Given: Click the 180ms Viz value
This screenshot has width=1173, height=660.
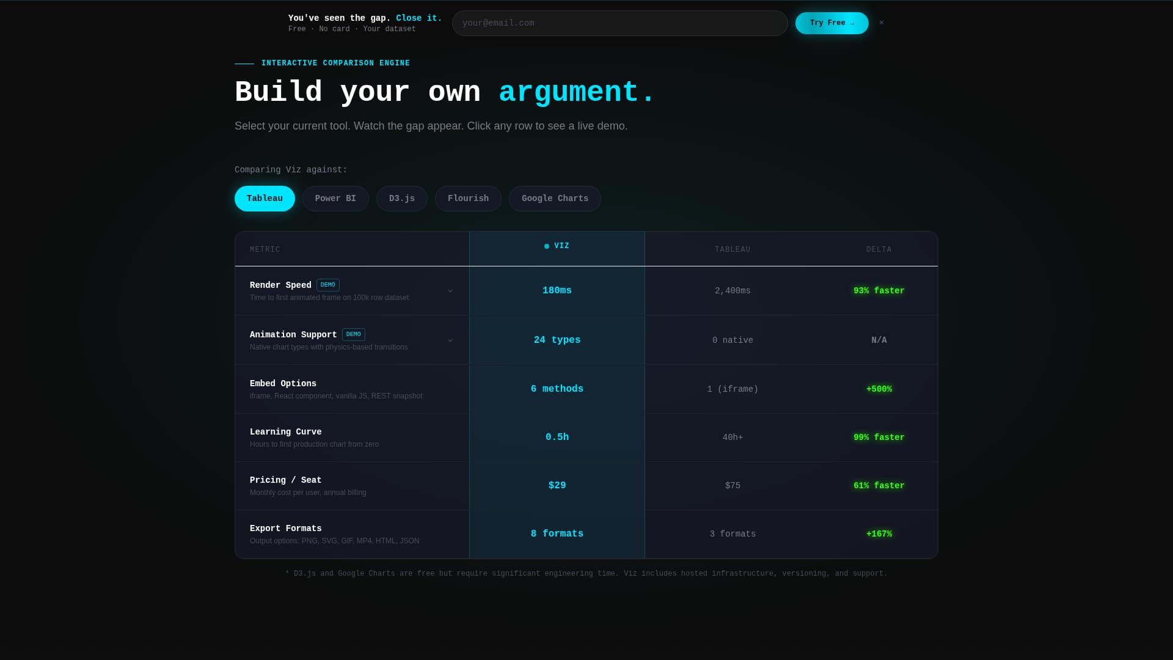Looking at the screenshot, I should coord(557,291).
